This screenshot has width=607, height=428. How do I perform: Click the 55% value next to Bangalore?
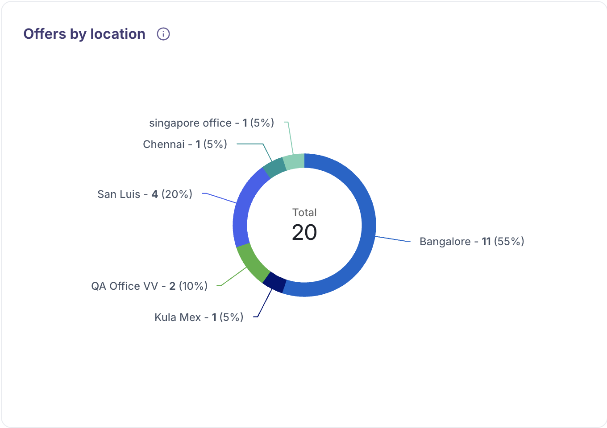[x=509, y=242]
